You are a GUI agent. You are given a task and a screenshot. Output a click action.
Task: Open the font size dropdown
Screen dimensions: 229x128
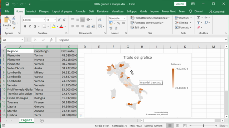[55, 20]
